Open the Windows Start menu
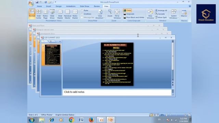The height and width of the screenshot is (123, 219). [x=32, y=120]
